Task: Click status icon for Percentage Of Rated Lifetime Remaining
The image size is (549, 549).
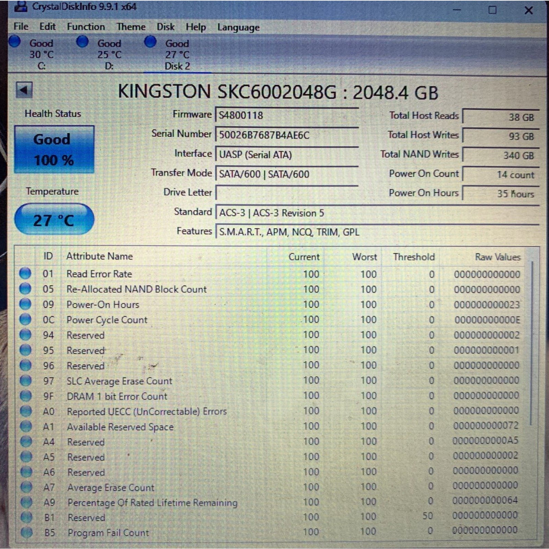Action: pyautogui.click(x=27, y=502)
